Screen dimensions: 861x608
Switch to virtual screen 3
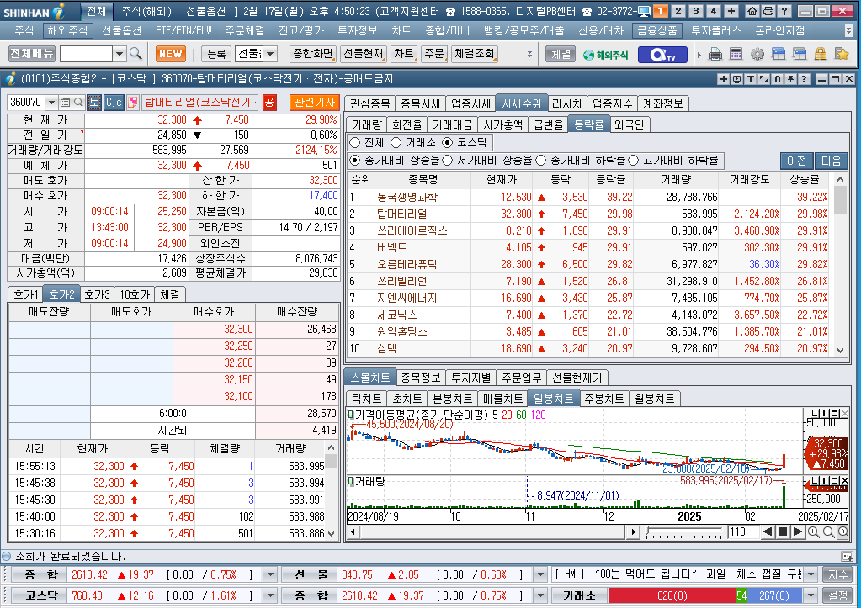coord(696,11)
